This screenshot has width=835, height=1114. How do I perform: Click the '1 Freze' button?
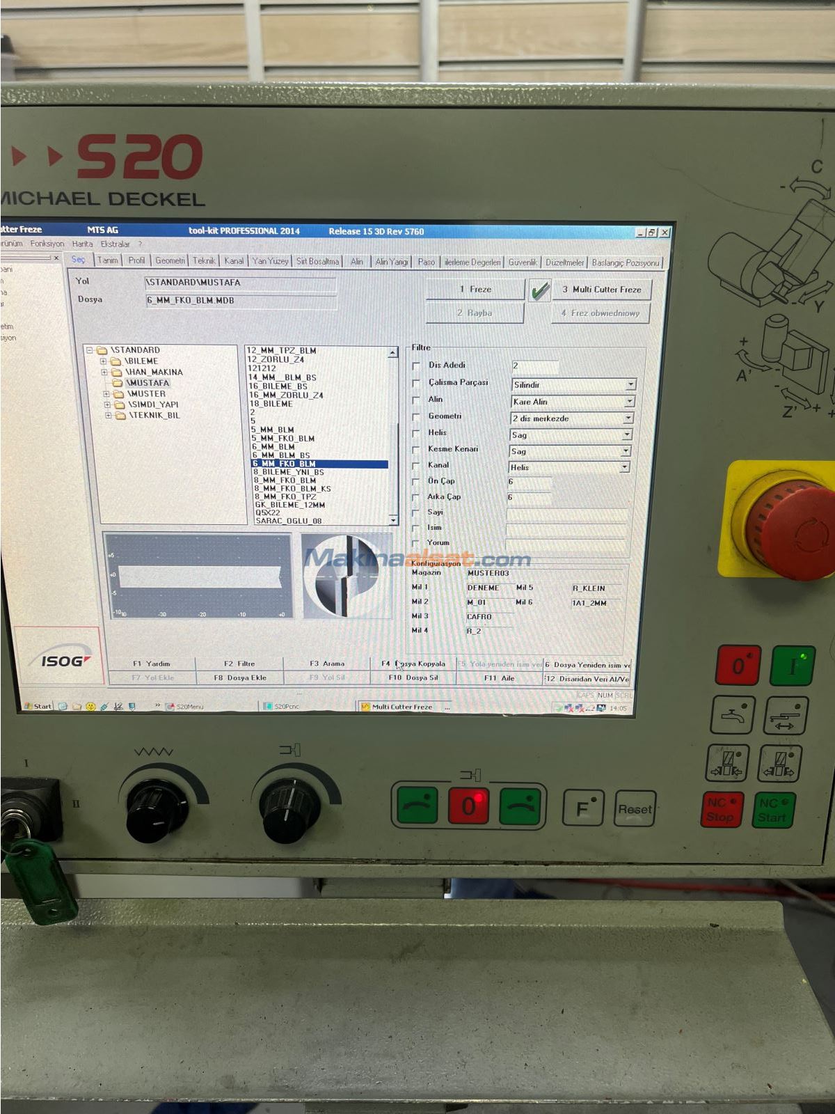point(475,289)
